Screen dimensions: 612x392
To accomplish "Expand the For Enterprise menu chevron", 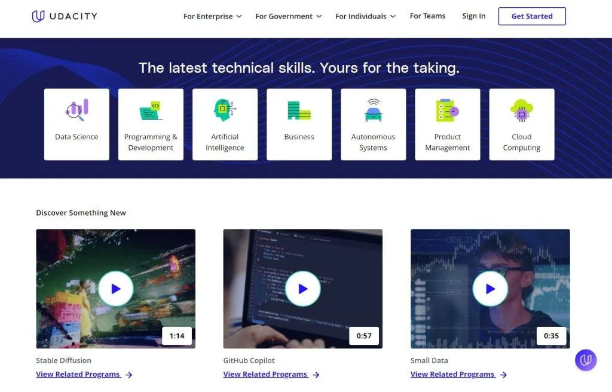I will [x=239, y=16].
